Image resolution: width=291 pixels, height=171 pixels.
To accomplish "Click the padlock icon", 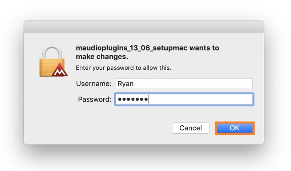I will point(53,62).
